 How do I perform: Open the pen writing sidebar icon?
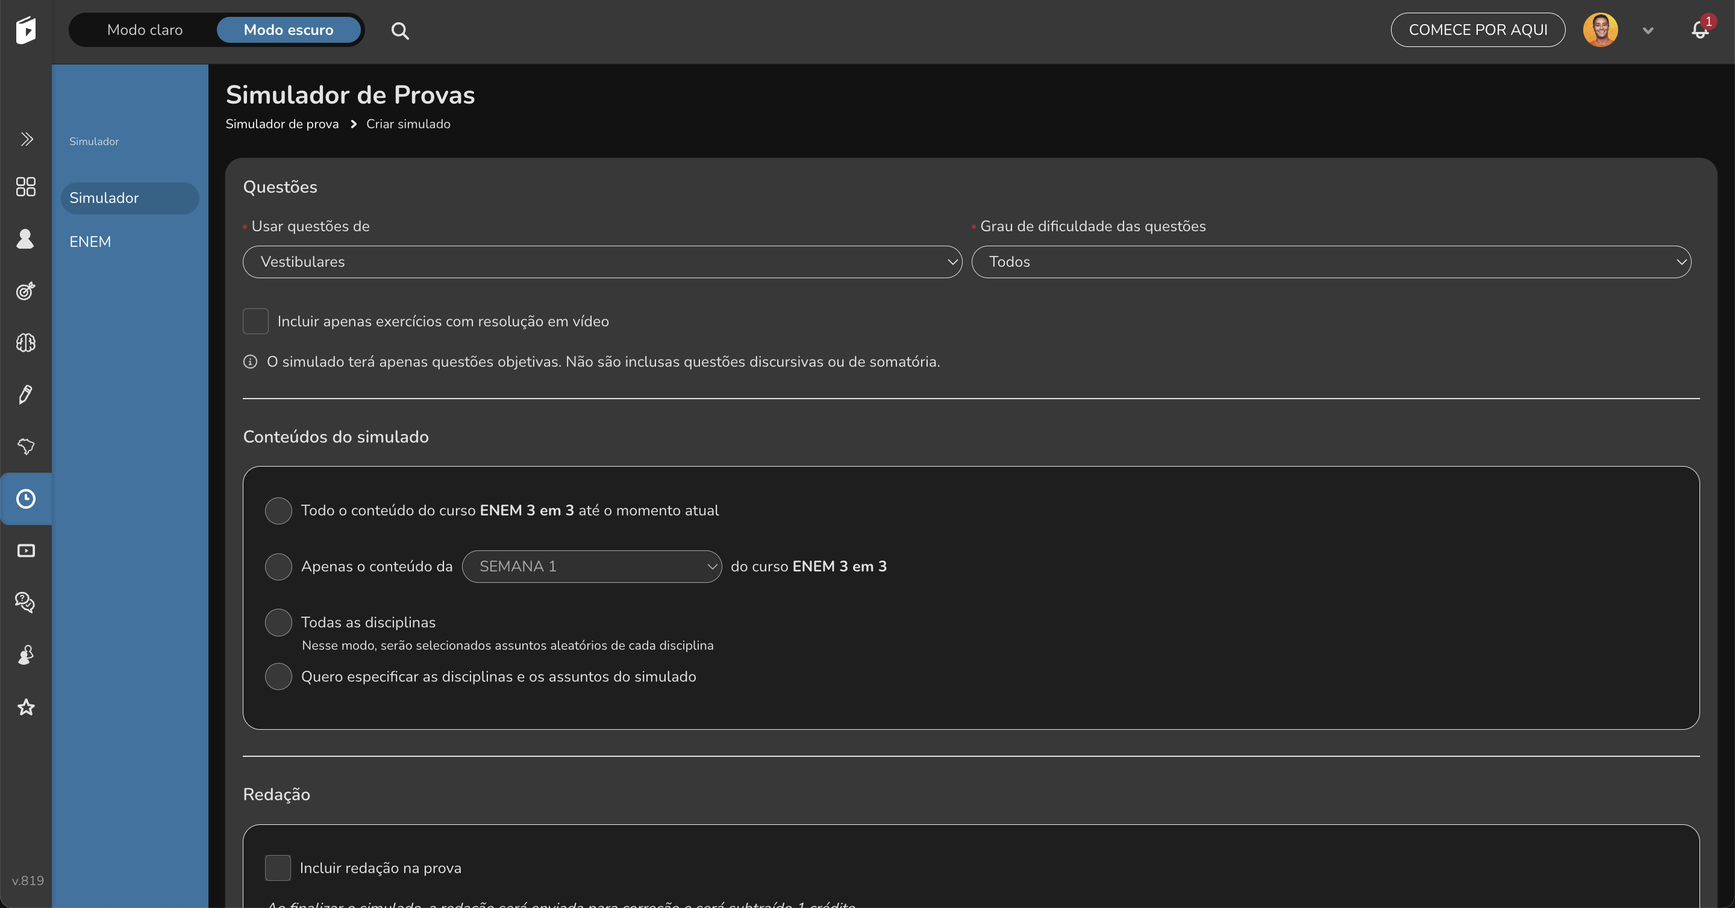(25, 394)
